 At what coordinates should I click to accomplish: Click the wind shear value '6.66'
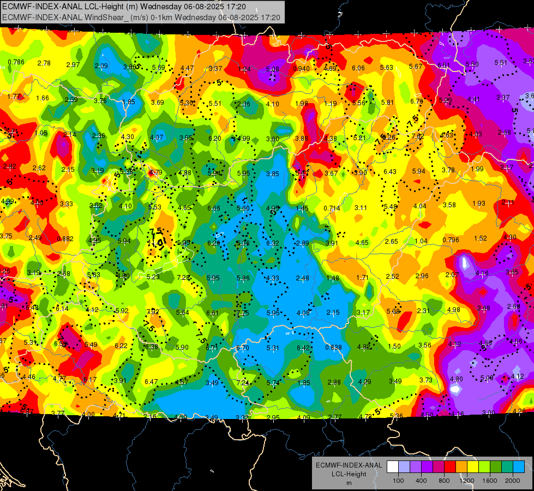tap(213, 208)
